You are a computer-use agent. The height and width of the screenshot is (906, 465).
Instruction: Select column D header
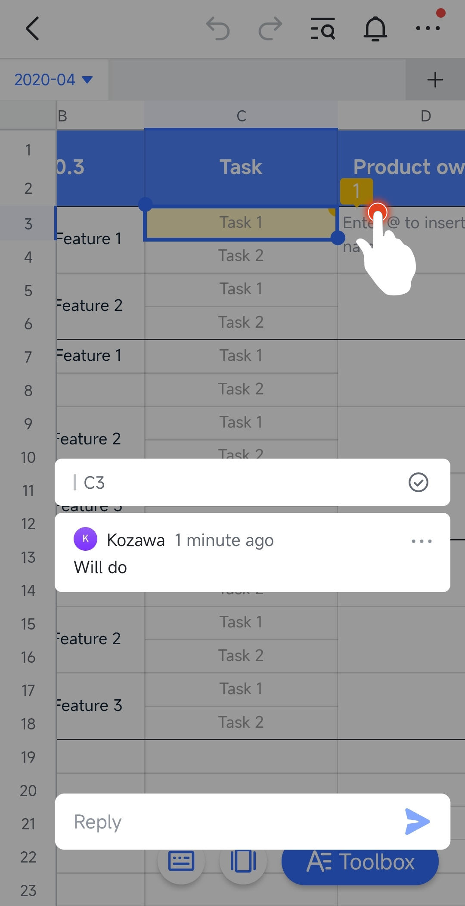(425, 116)
